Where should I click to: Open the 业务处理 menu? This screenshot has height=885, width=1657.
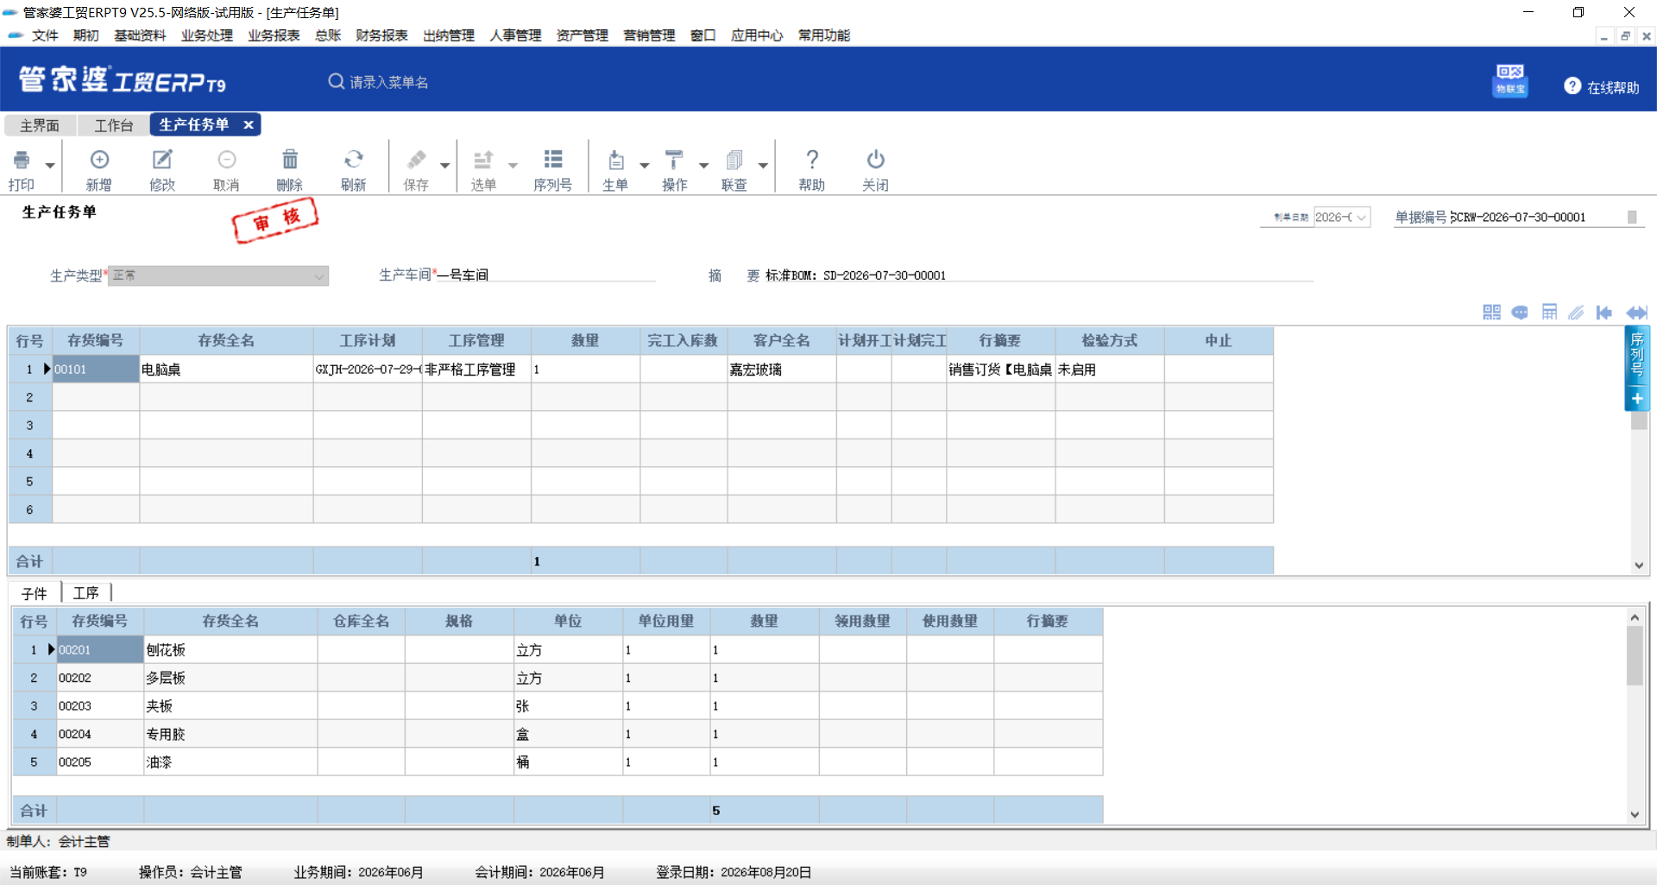pos(207,35)
